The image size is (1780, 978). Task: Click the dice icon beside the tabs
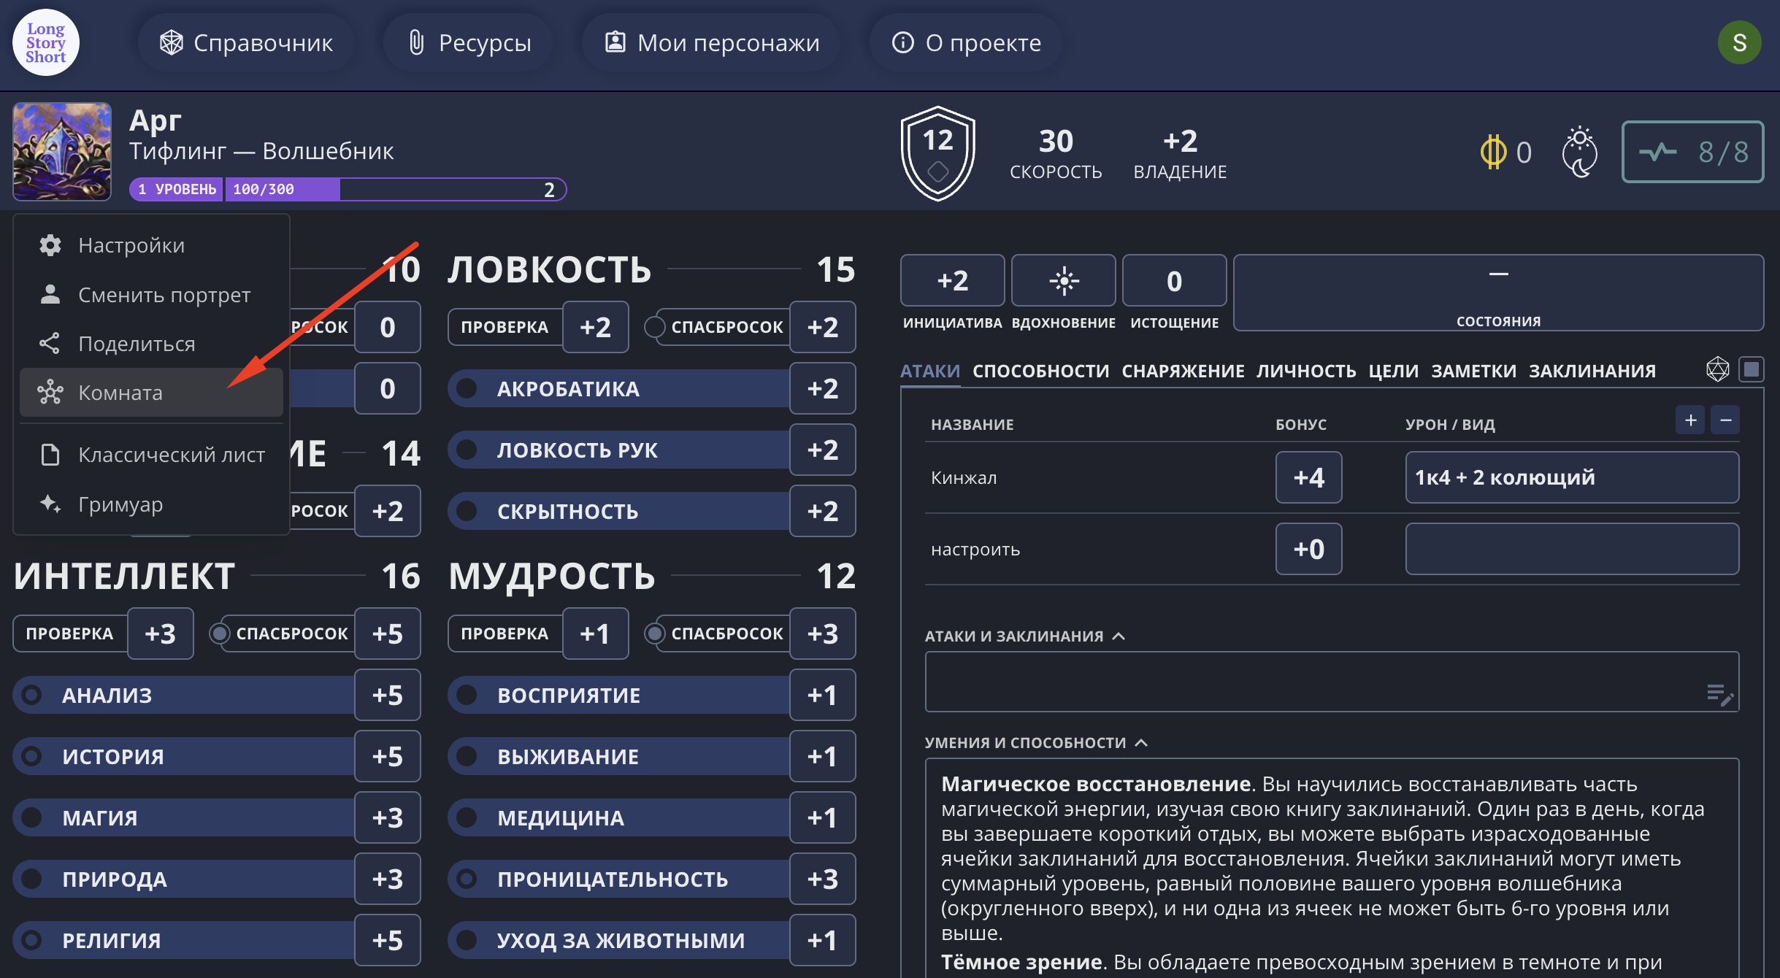click(x=1717, y=369)
